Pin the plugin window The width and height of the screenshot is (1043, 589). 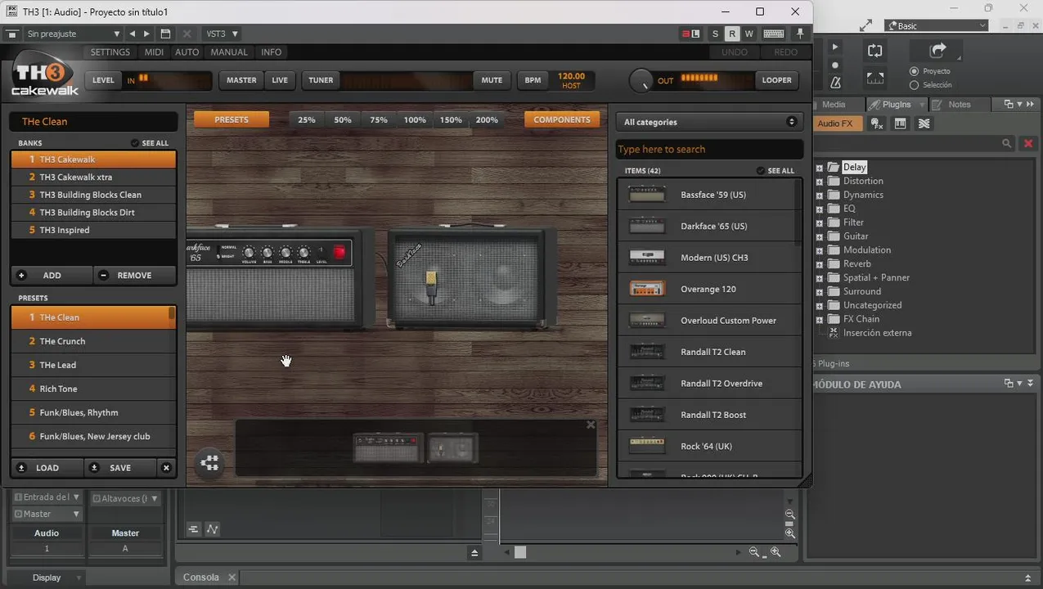(x=800, y=34)
